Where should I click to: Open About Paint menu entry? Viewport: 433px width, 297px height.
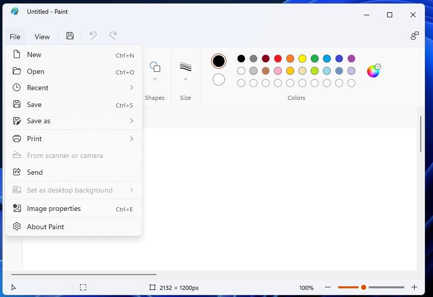[x=74, y=227]
